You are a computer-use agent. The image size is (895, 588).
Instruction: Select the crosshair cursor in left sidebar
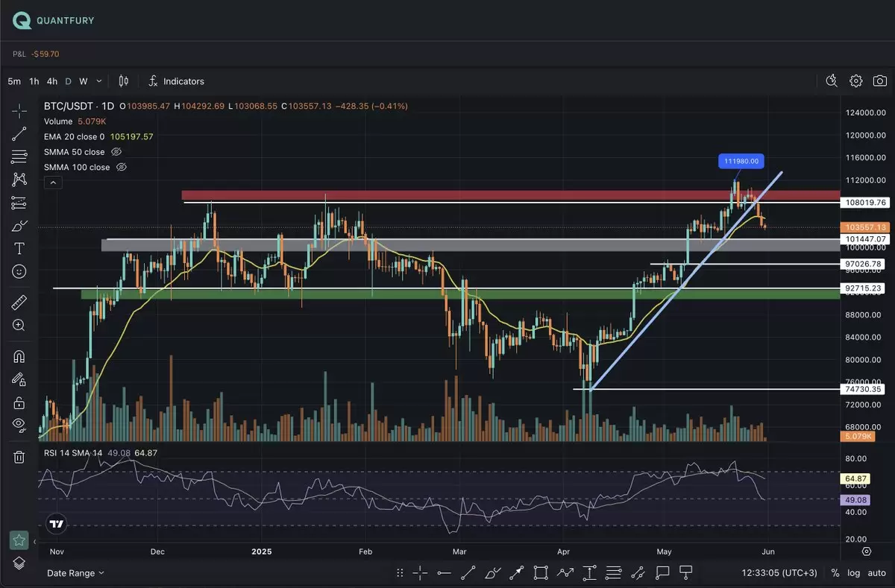click(x=19, y=111)
